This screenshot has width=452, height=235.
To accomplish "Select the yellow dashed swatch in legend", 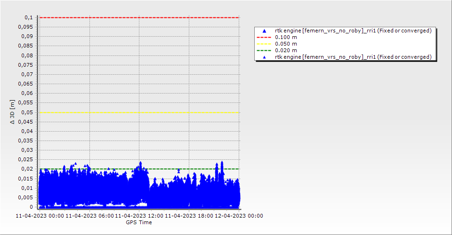I will pyautogui.click(x=264, y=44).
